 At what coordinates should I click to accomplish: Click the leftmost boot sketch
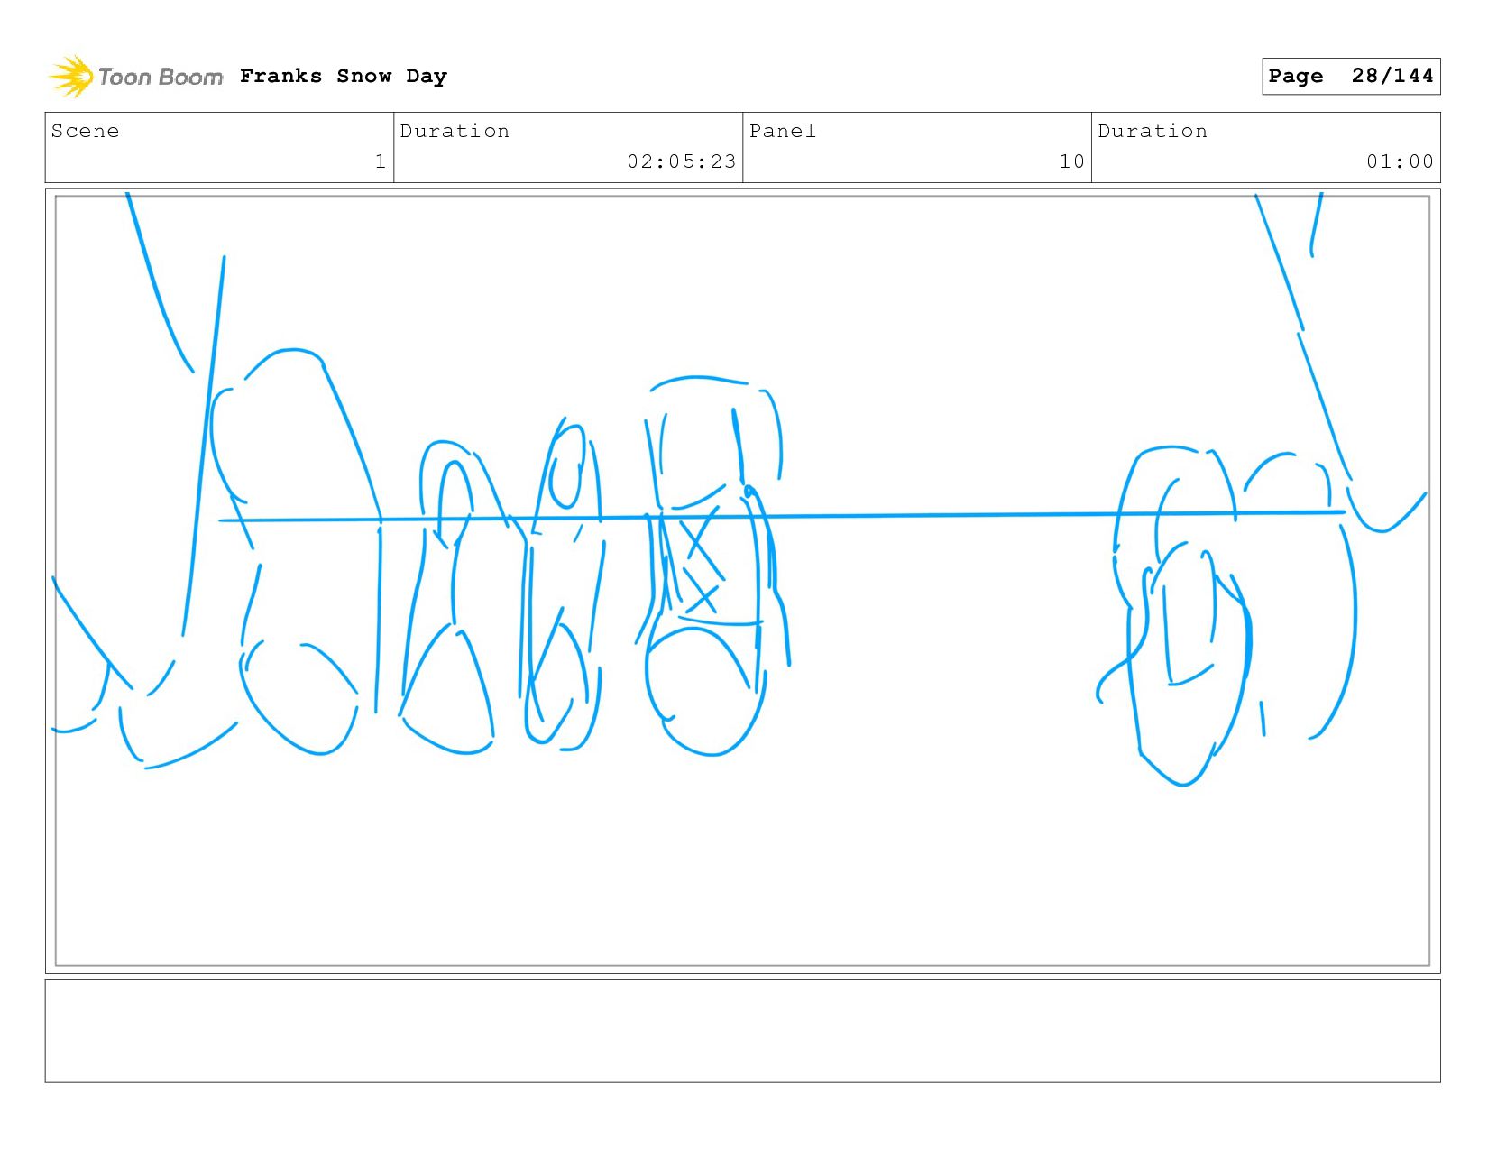pos(298,550)
